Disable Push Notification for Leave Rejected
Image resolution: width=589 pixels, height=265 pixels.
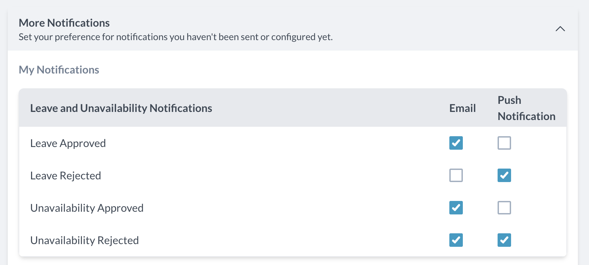(504, 175)
